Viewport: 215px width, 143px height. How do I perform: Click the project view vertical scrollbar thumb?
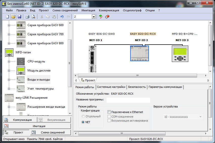click(210, 45)
